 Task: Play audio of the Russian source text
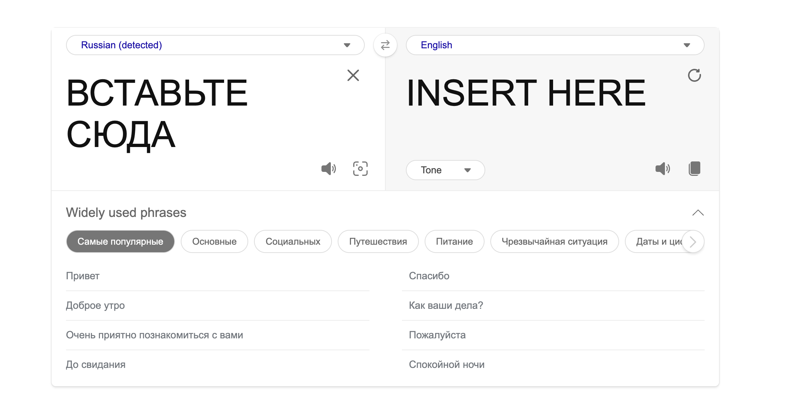point(328,169)
